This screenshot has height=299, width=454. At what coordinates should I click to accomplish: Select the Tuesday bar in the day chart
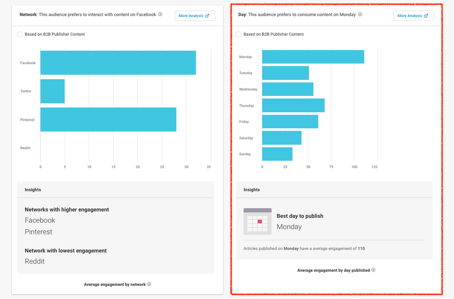coord(285,73)
